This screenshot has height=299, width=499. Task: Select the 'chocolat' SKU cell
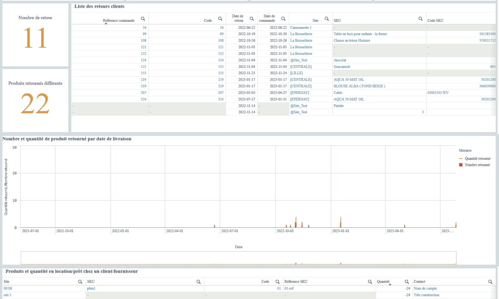click(340, 60)
